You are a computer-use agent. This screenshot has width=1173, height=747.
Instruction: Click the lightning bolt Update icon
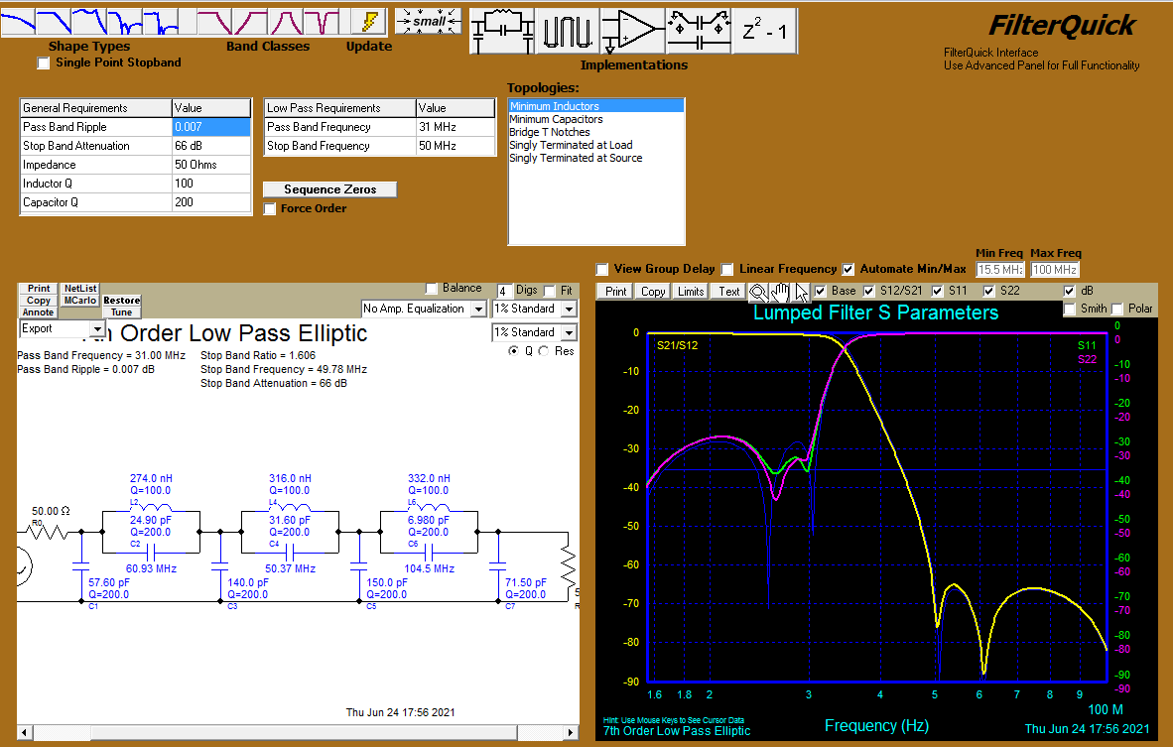(369, 22)
